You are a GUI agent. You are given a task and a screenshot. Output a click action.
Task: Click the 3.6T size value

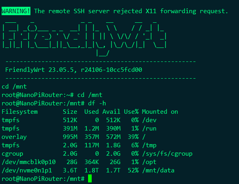pos(70,170)
